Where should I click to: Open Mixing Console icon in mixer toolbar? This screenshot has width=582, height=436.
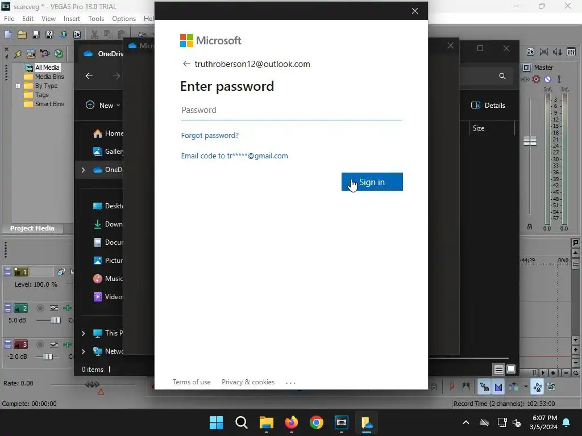pos(571,52)
